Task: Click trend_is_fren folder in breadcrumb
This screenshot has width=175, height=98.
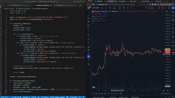Action: [x=8, y=8]
